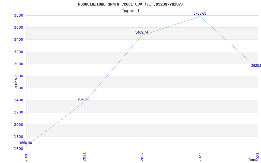Select the 3469.74 data label
Viewport: 261px width, 163px height.
click(x=142, y=32)
